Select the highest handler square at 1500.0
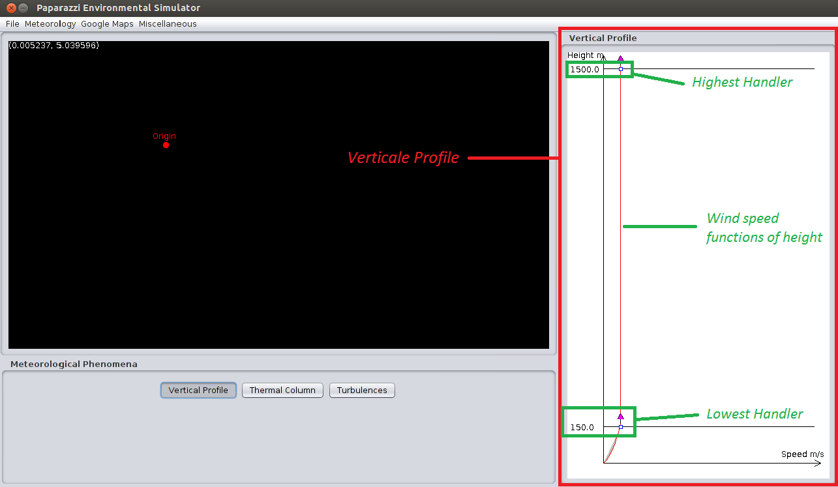The image size is (838, 487). click(x=621, y=69)
